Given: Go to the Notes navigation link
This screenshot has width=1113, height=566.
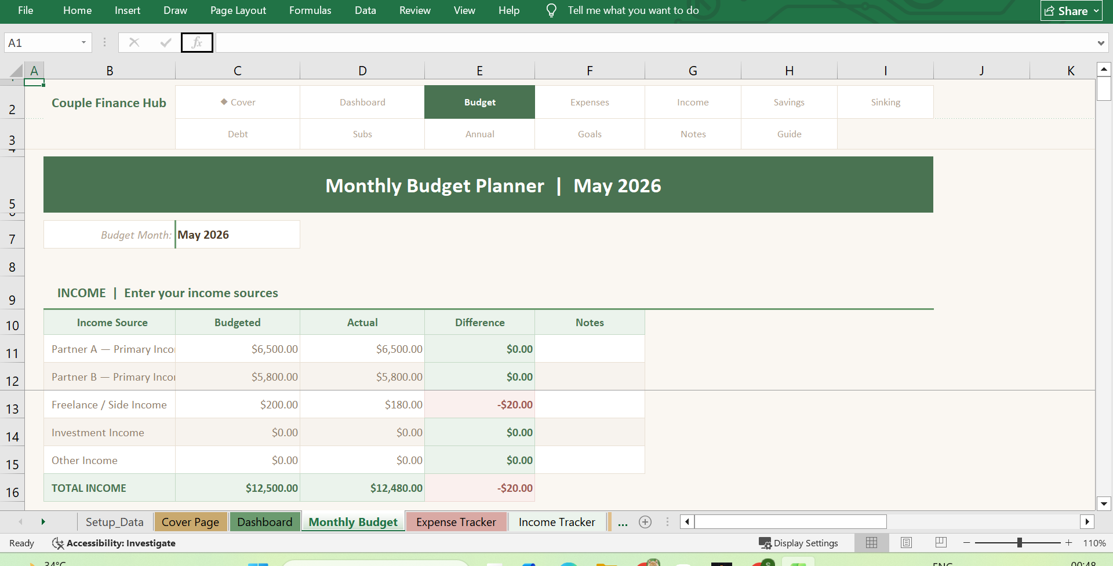Looking at the screenshot, I should [x=693, y=134].
